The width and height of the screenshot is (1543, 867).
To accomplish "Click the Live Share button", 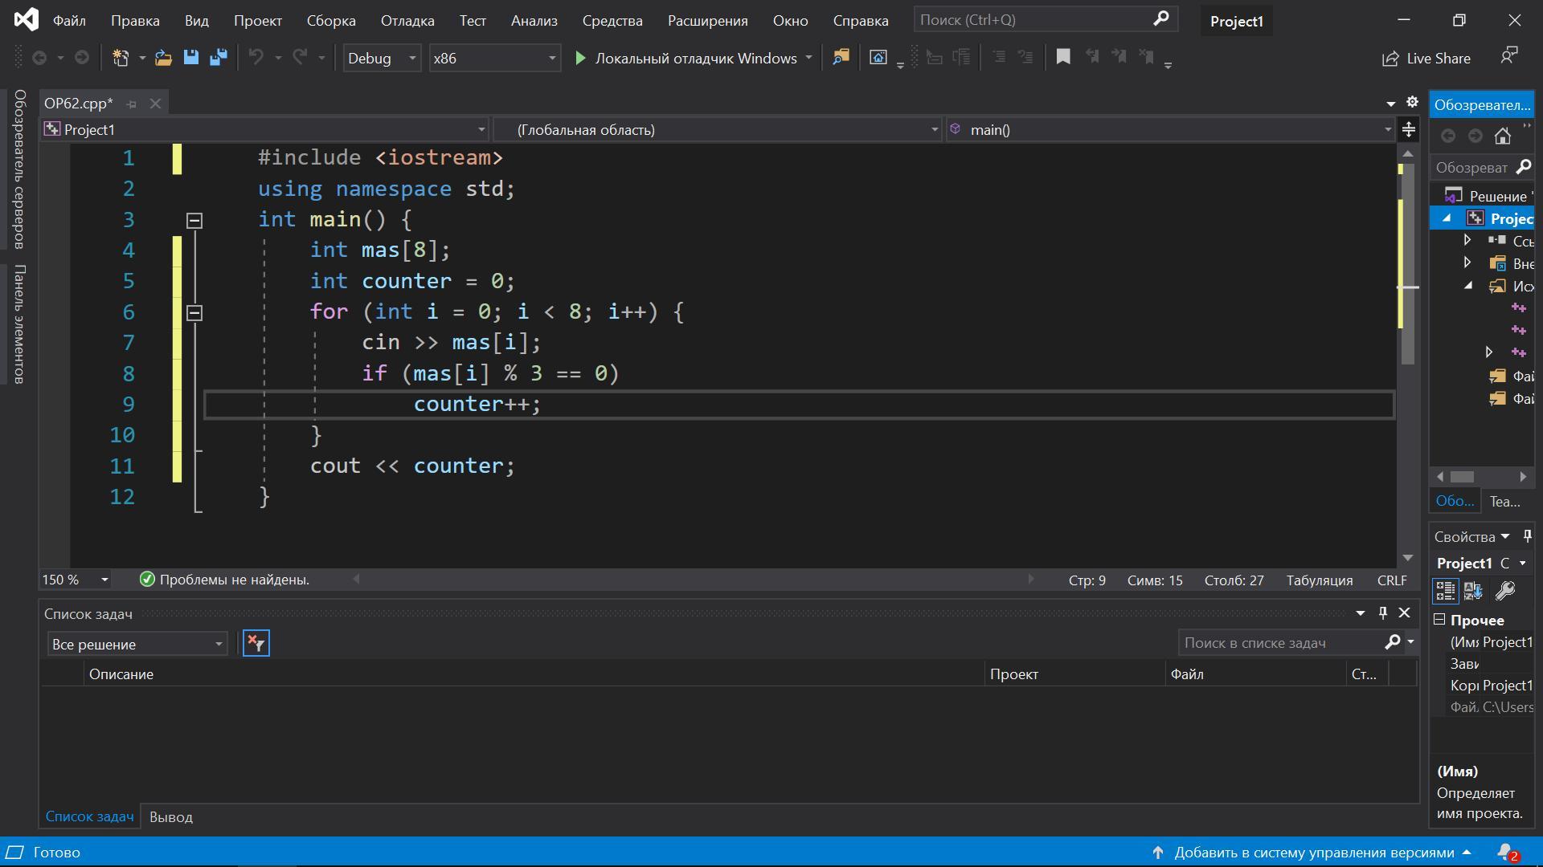I will click(x=1426, y=58).
